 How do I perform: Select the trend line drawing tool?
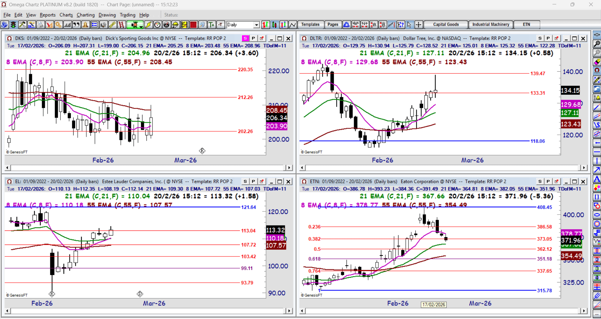pos(597,107)
